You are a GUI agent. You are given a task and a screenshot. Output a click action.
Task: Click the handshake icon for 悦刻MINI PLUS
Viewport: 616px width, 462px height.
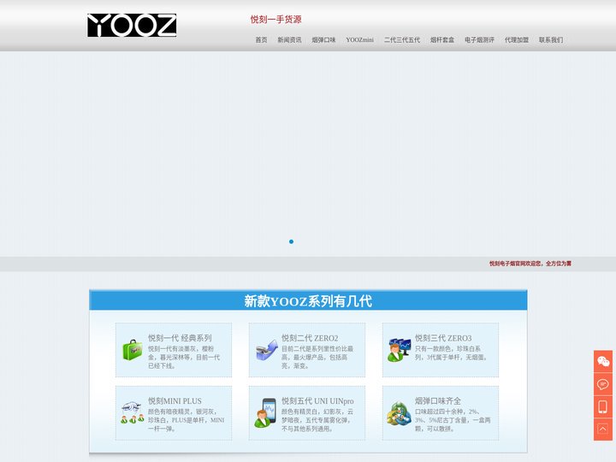133,412
